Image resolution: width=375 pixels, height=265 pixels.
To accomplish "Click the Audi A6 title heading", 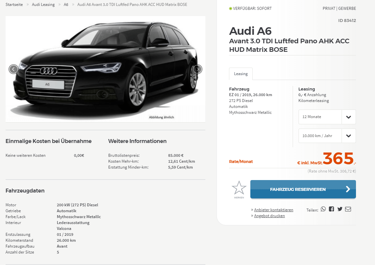I will click(250, 31).
